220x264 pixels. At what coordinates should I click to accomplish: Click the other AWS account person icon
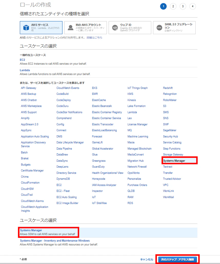click(71, 28)
